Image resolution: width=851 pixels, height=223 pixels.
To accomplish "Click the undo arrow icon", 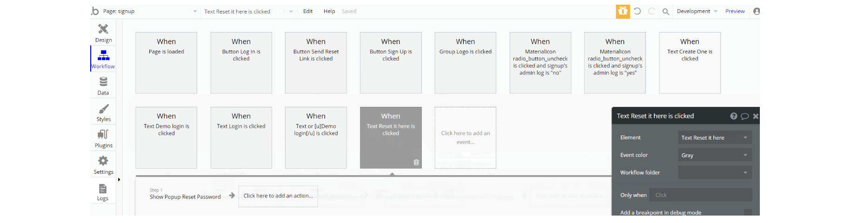I will [638, 11].
